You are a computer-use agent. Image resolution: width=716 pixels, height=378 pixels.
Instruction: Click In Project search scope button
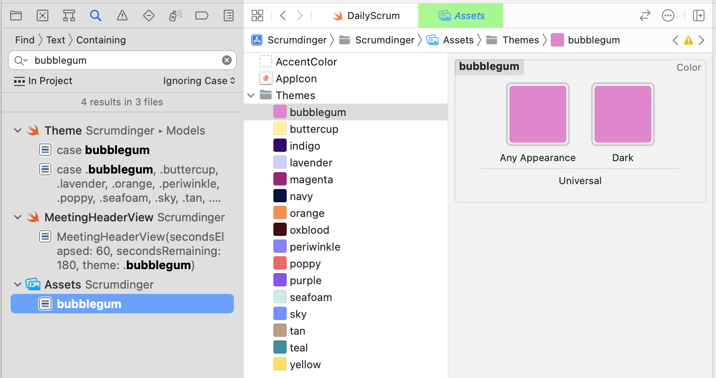pos(43,81)
